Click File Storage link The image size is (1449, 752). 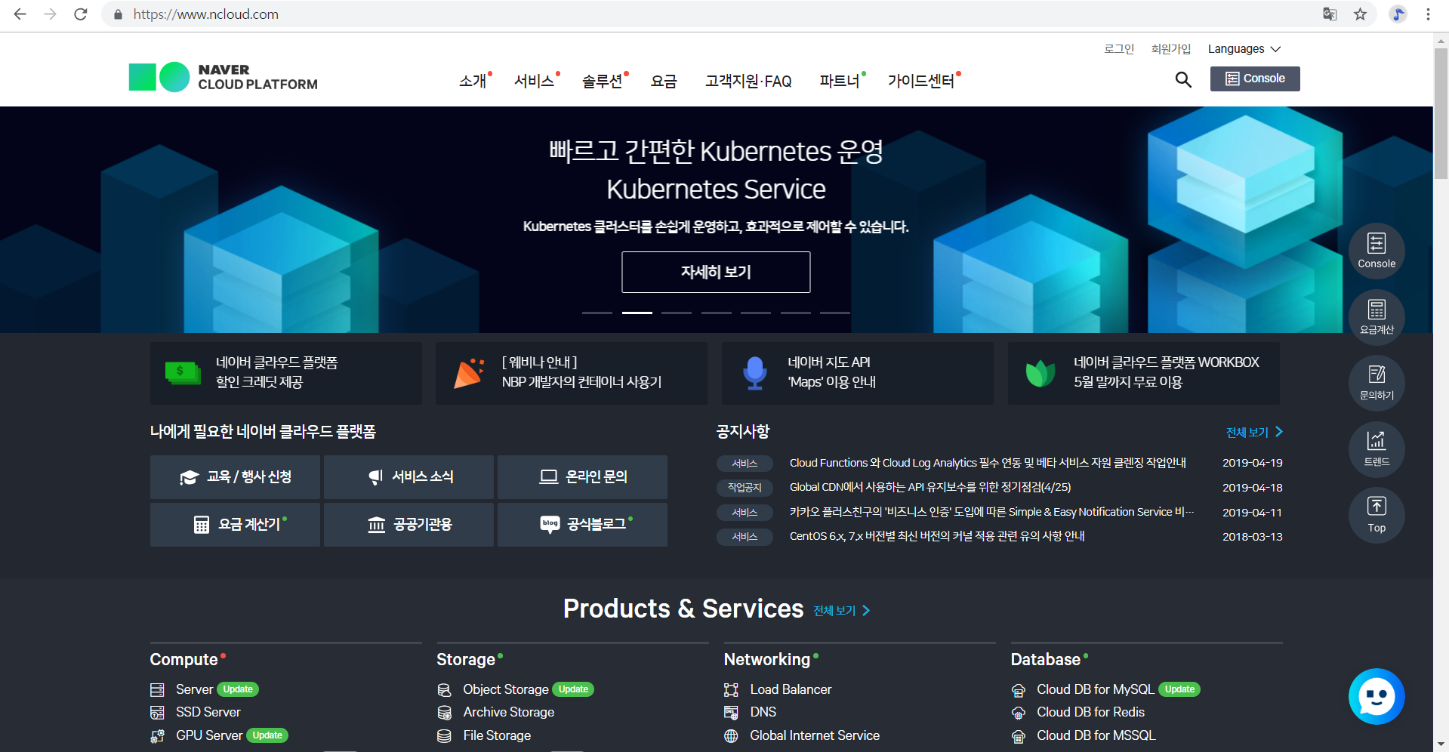[x=497, y=735]
